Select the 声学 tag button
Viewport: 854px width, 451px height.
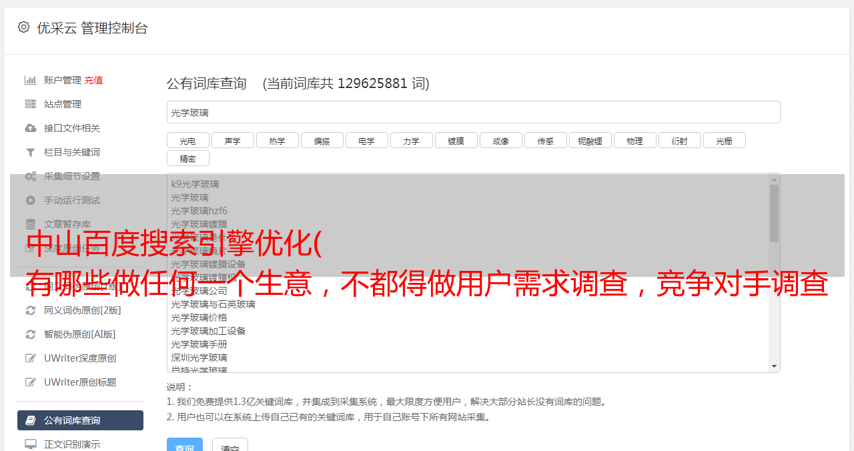[x=233, y=140]
